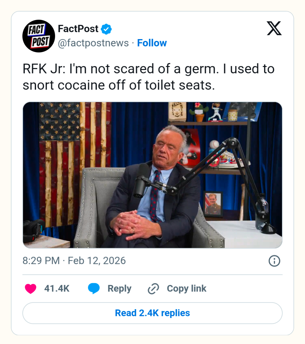Click the info circle icon
This screenshot has width=305, height=344.
tap(274, 261)
